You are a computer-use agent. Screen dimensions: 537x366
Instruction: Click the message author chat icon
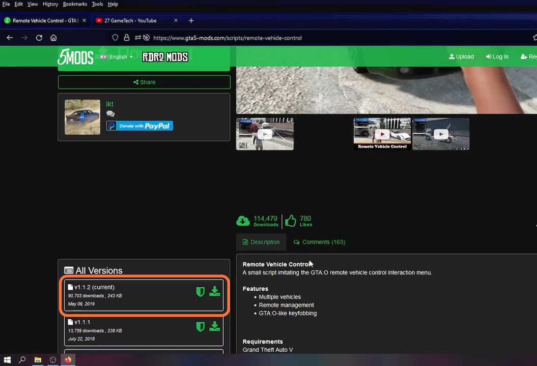tap(110, 114)
